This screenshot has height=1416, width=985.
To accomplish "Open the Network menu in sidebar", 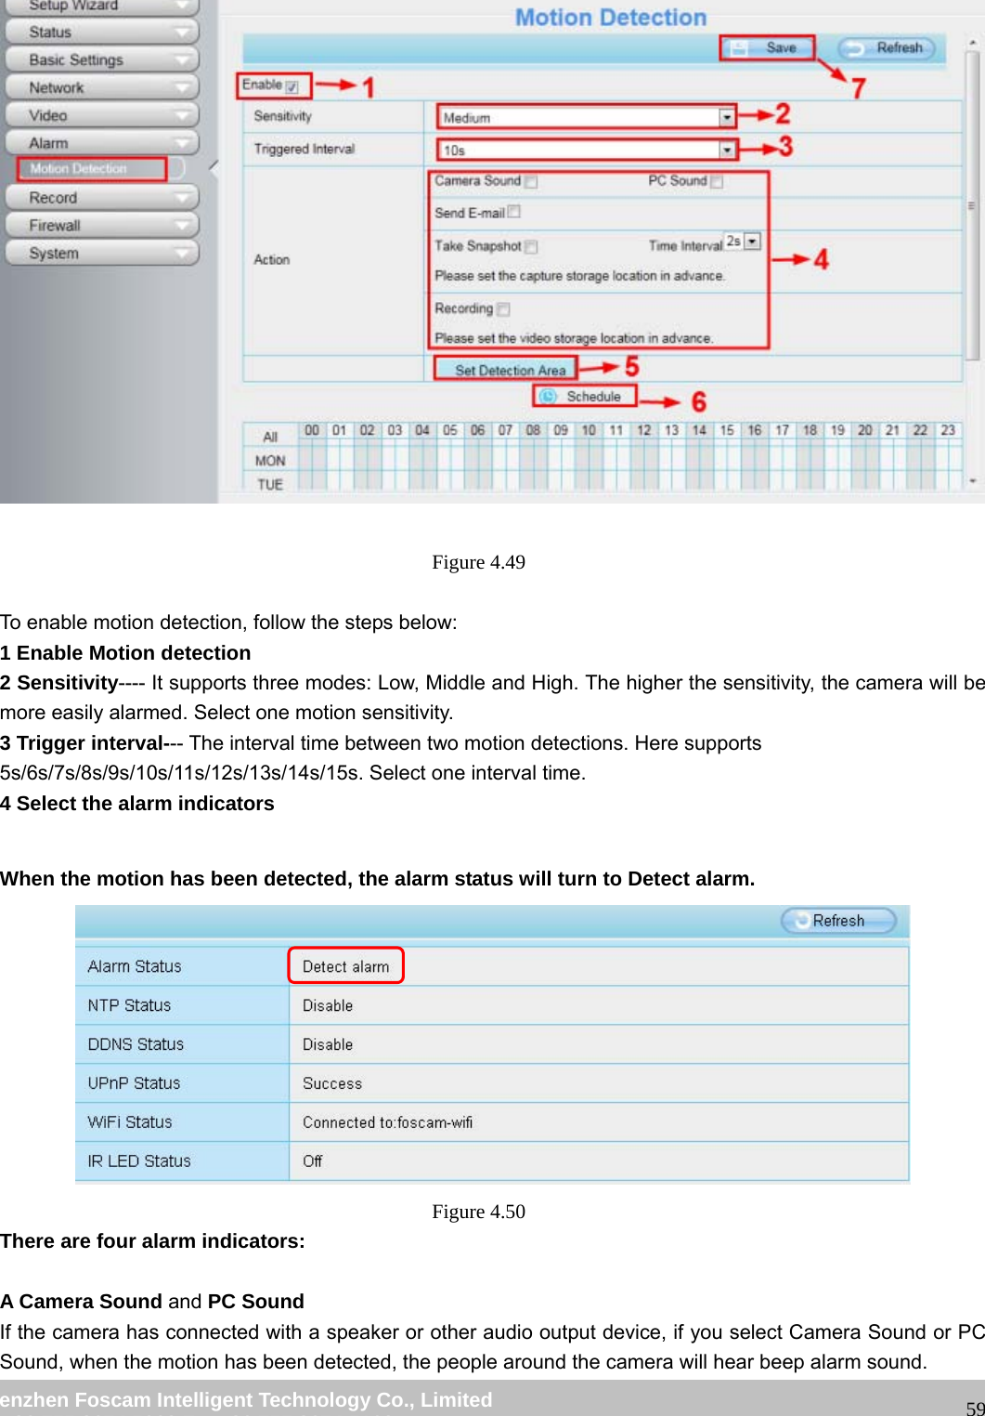I will (x=102, y=88).
